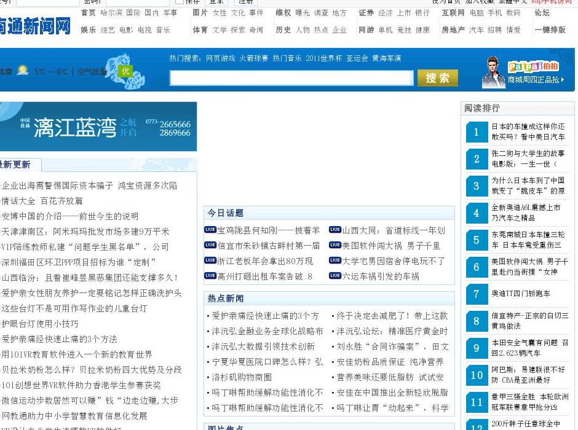Open article 深圳福田区环卫PPP项目

(79, 262)
